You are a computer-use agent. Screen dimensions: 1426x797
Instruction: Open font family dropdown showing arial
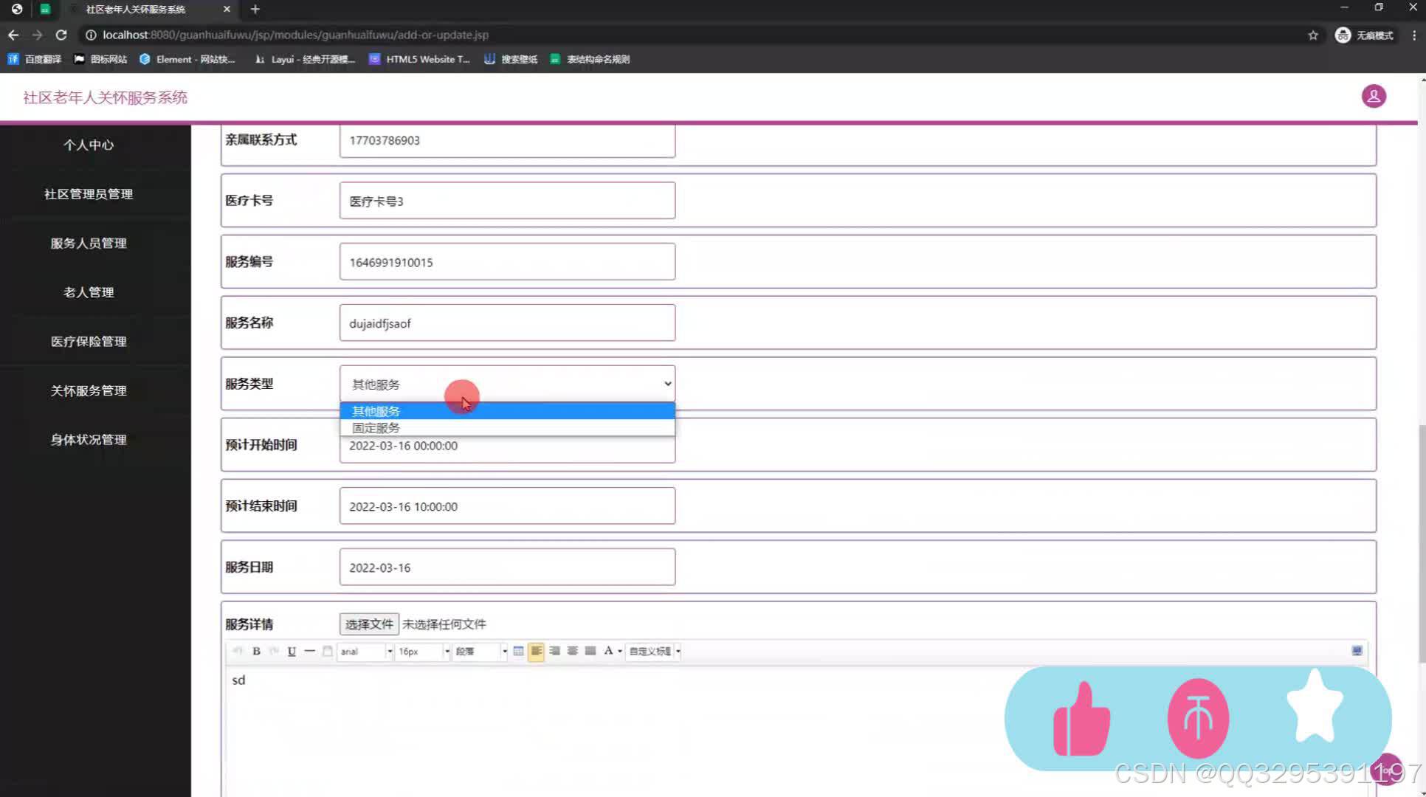click(x=366, y=651)
